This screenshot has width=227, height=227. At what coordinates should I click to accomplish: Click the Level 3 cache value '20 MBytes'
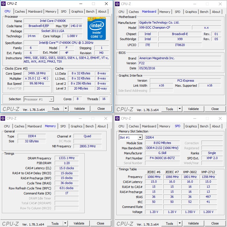[x=81, y=88]
